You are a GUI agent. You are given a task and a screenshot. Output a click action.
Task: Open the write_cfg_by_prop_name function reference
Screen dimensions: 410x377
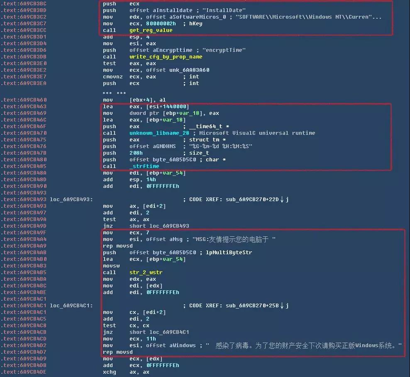point(166,57)
